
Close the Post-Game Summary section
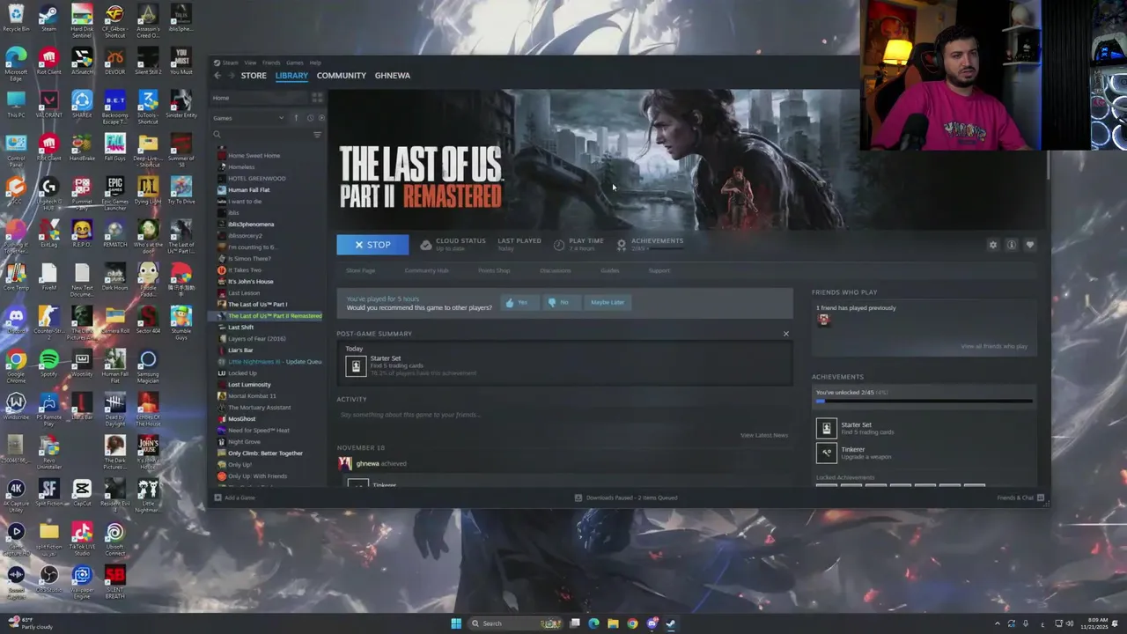pos(786,334)
